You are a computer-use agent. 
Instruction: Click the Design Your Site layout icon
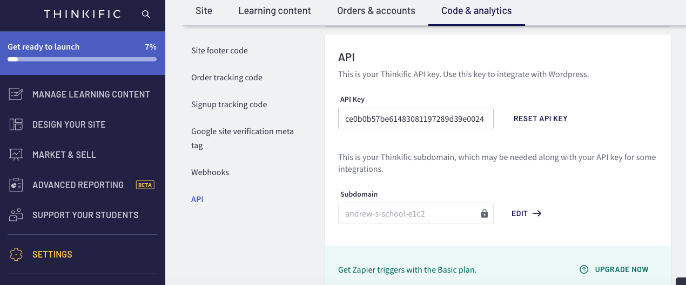16,124
